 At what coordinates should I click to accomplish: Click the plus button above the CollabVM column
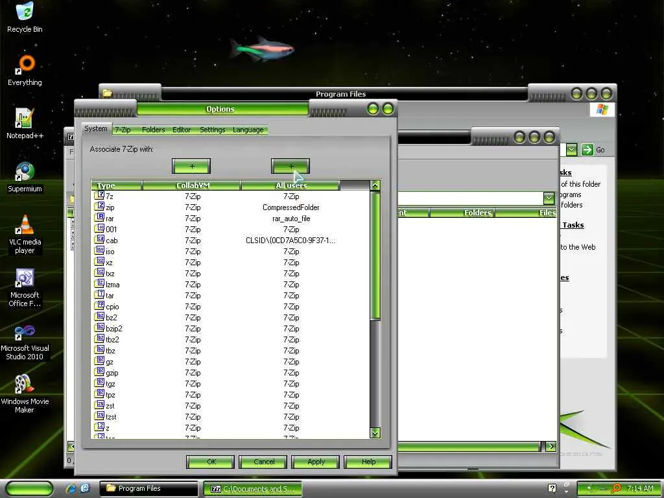[x=191, y=166]
